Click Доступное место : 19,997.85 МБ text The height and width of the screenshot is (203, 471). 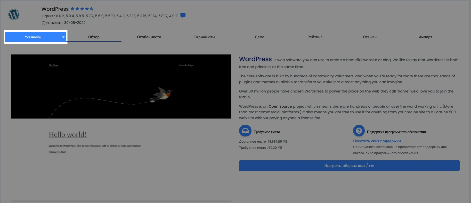click(x=263, y=142)
